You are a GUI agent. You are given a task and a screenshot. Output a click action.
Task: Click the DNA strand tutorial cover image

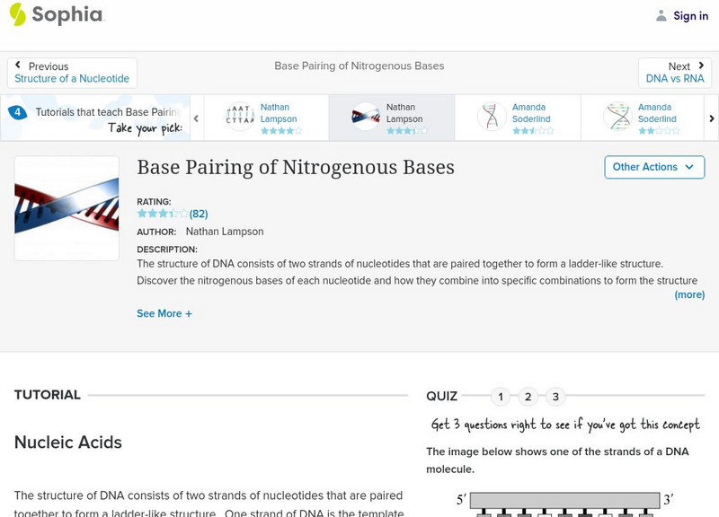coord(67,208)
